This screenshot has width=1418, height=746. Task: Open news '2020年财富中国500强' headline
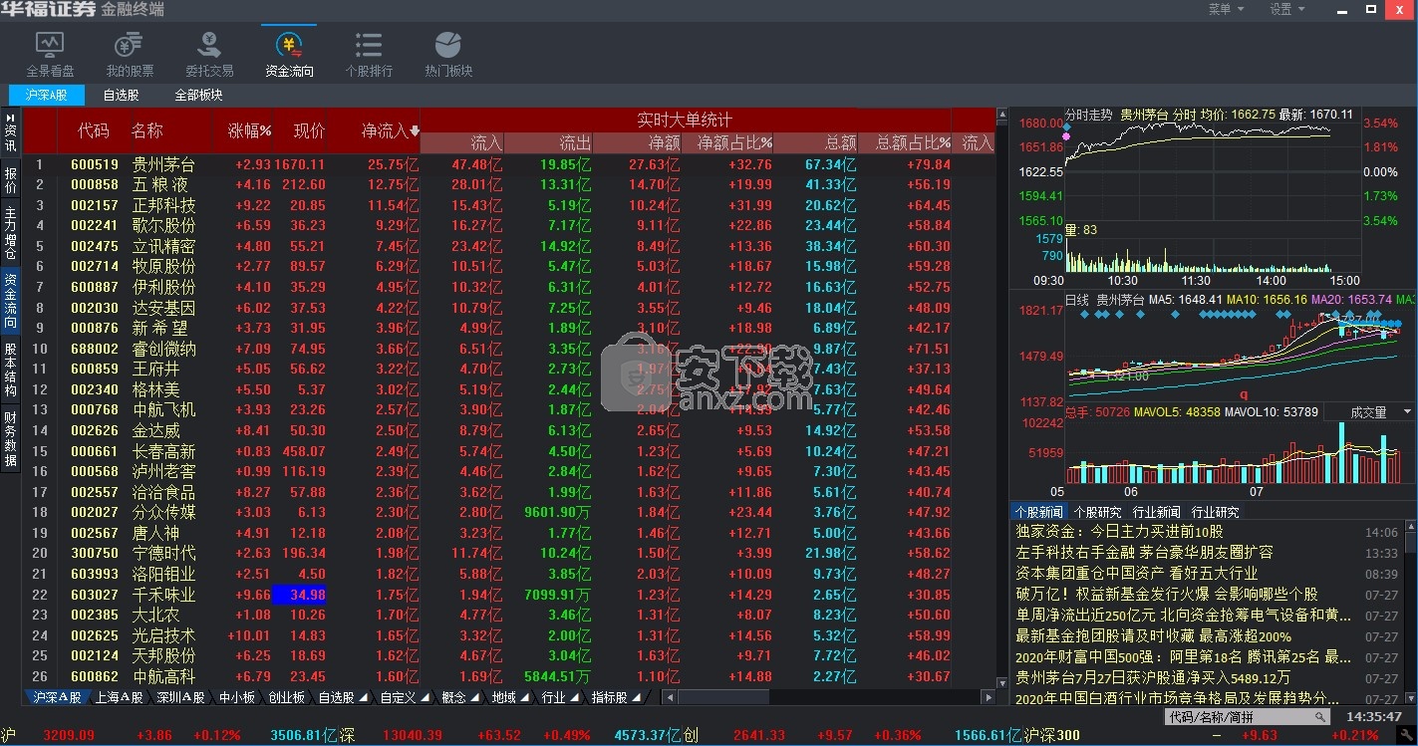point(1183,656)
